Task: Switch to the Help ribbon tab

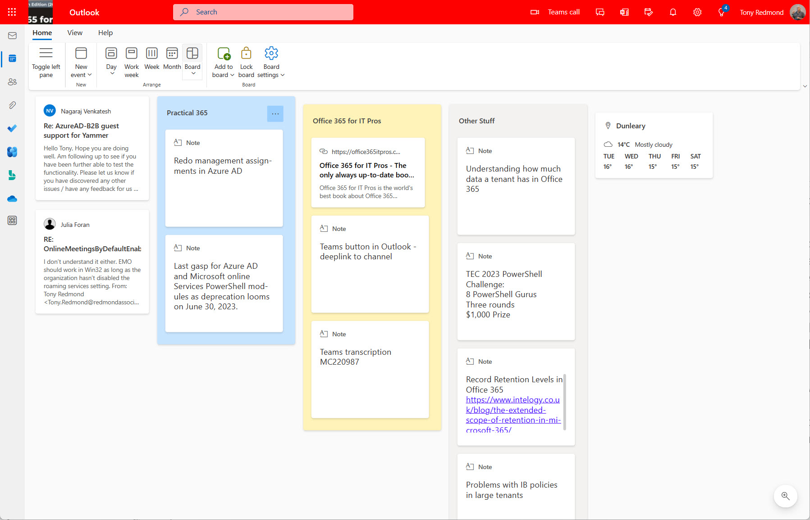Action: pyautogui.click(x=105, y=33)
